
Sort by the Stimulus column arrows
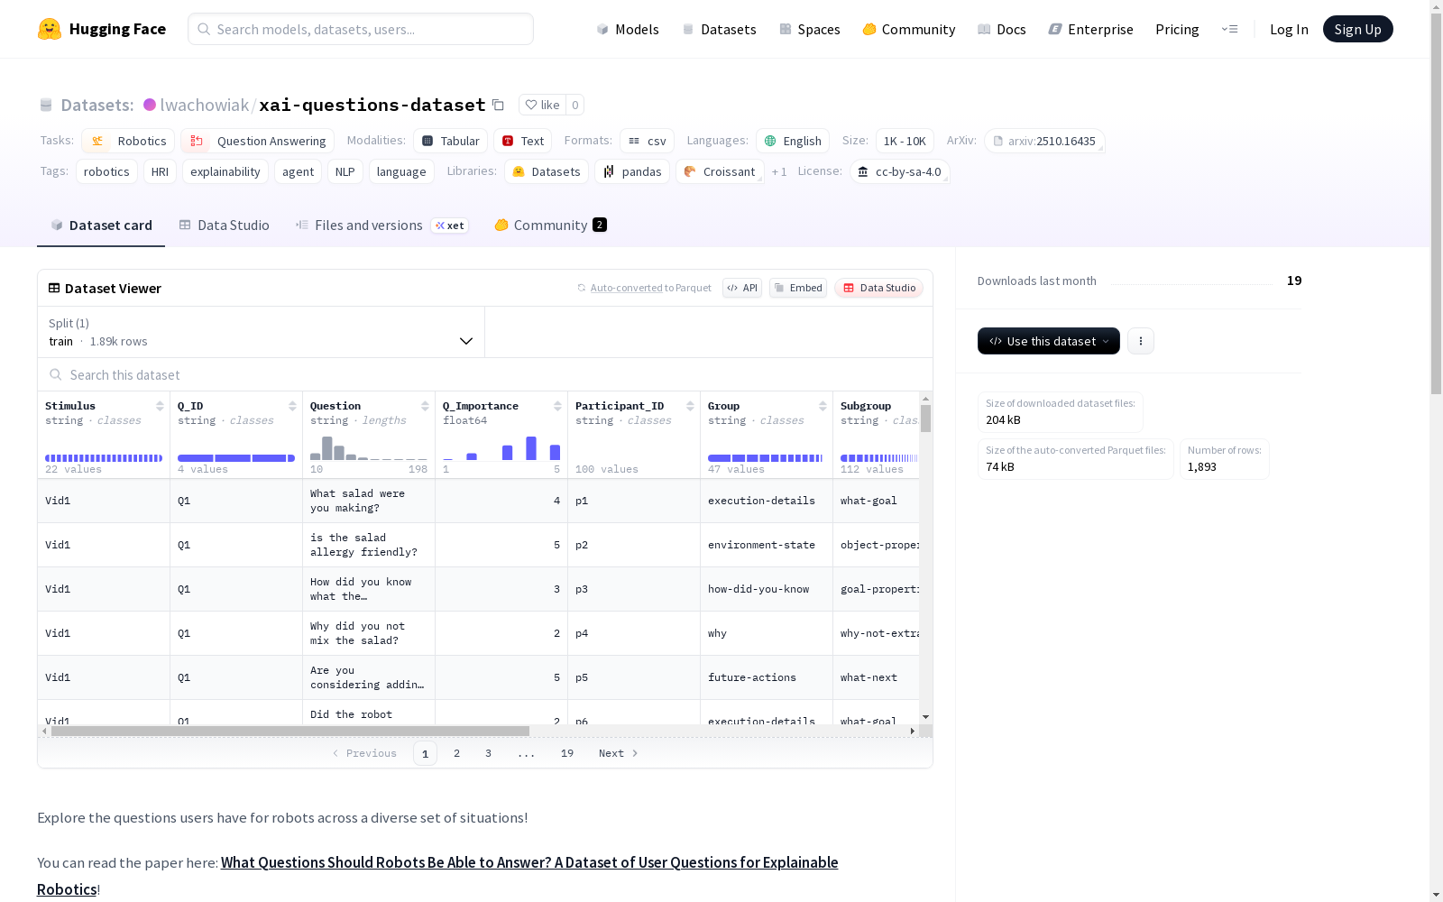(x=160, y=406)
